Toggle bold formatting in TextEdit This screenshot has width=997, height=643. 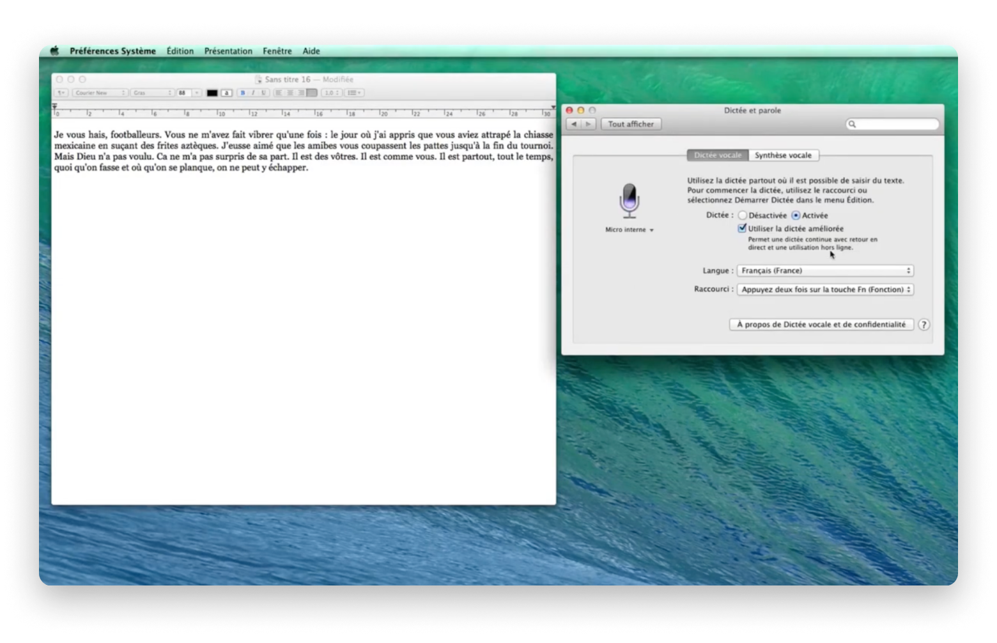point(243,93)
